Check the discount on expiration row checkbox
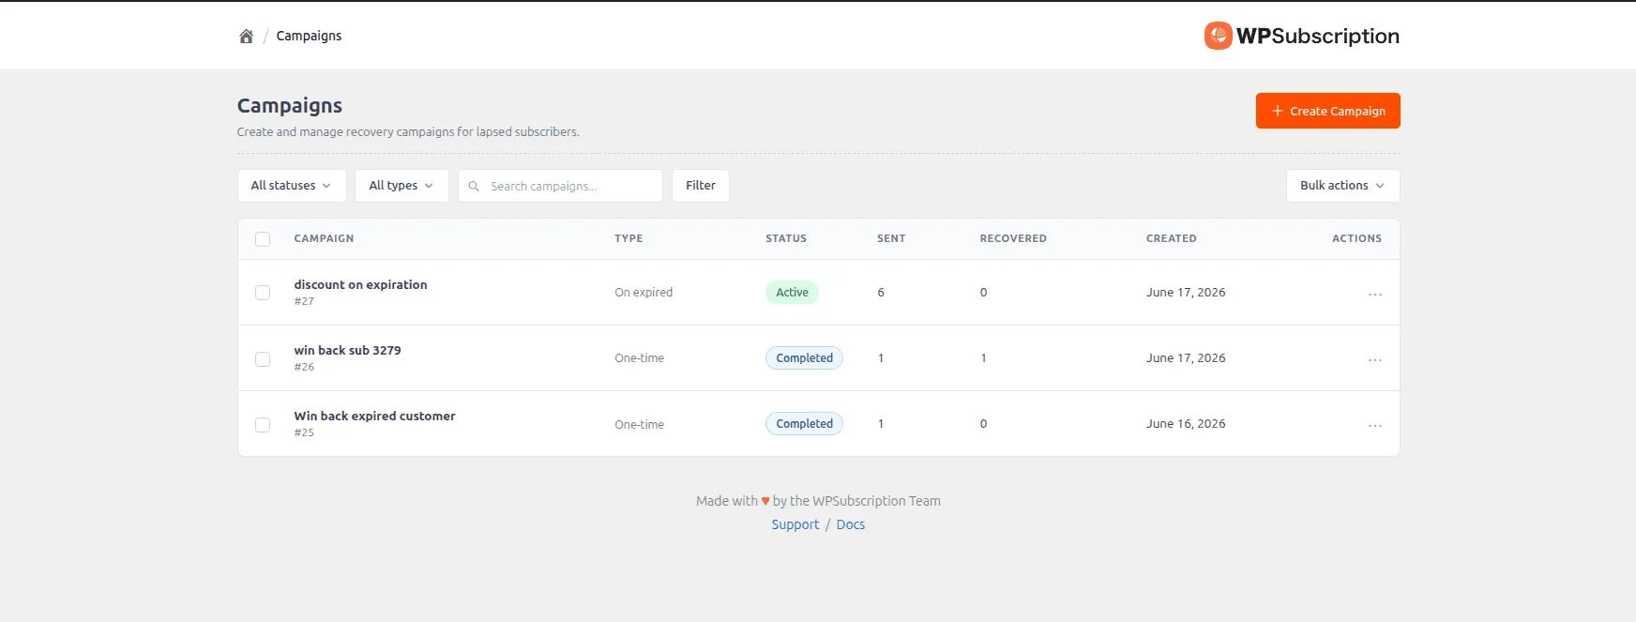 (263, 293)
